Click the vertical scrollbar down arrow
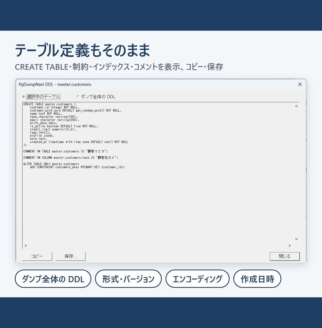 pos(296,239)
